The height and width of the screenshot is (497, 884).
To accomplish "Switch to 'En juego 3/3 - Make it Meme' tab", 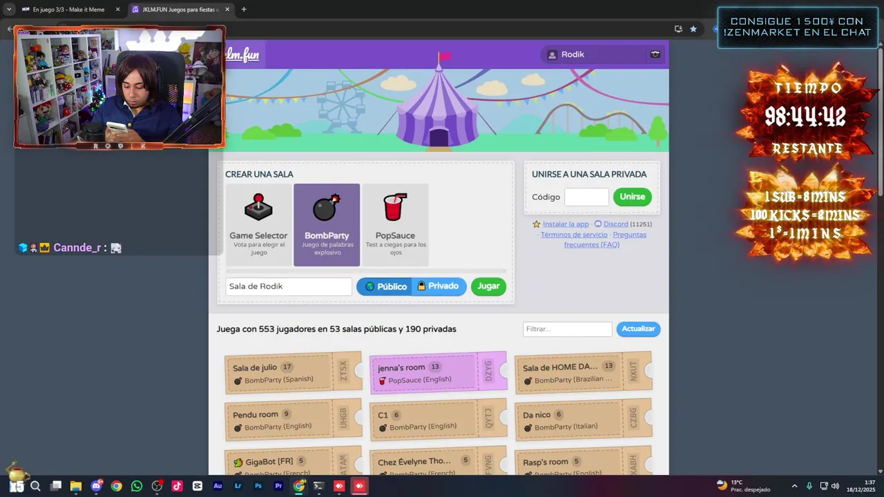I will click(x=69, y=10).
